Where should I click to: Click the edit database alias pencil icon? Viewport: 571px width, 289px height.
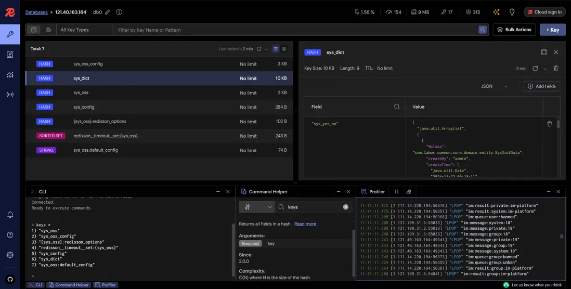[x=108, y=12]
